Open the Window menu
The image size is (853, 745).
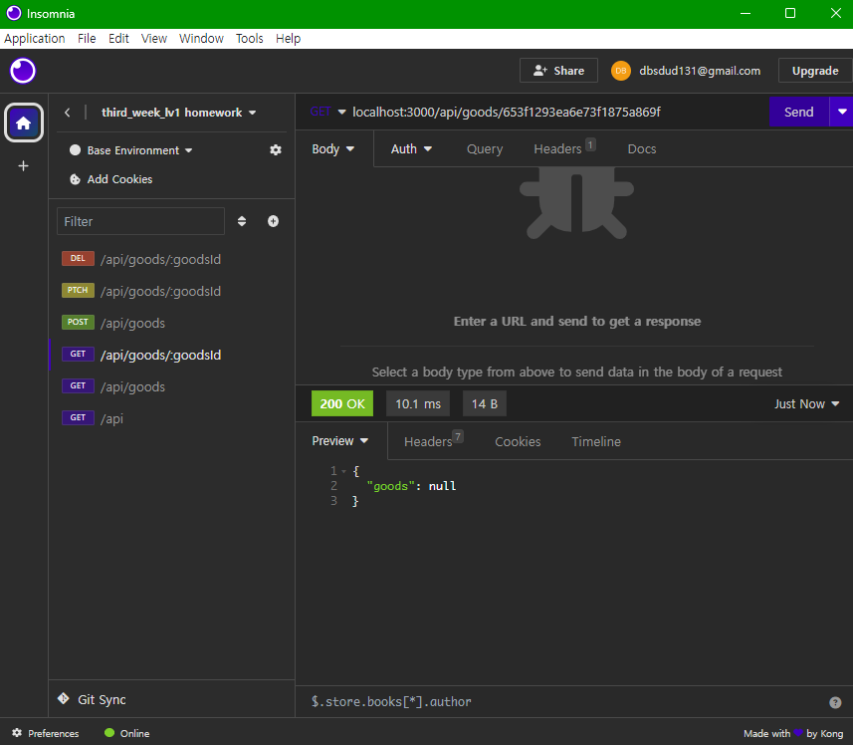(201, 39)
